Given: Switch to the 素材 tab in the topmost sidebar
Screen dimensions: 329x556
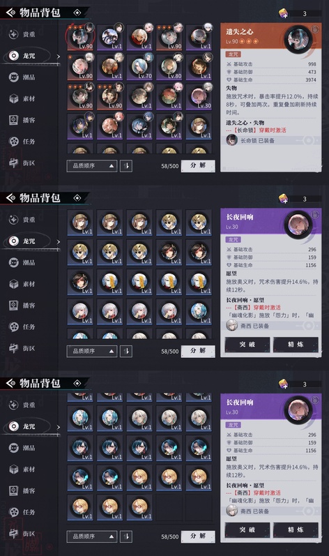Looking at the screenshot, I should [22, 98].
